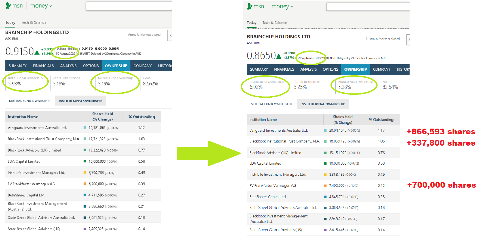Click green up-triangle beside 0.8650 price
The height and width of the screenshot is (239, 481).
[x=279, y=56]
